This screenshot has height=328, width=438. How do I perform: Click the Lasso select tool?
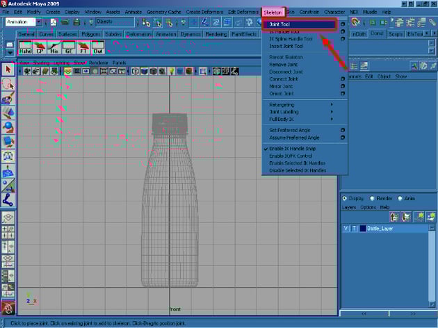(x=8, y=84)
